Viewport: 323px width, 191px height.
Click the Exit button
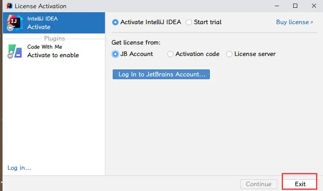[x=300, y=184]
